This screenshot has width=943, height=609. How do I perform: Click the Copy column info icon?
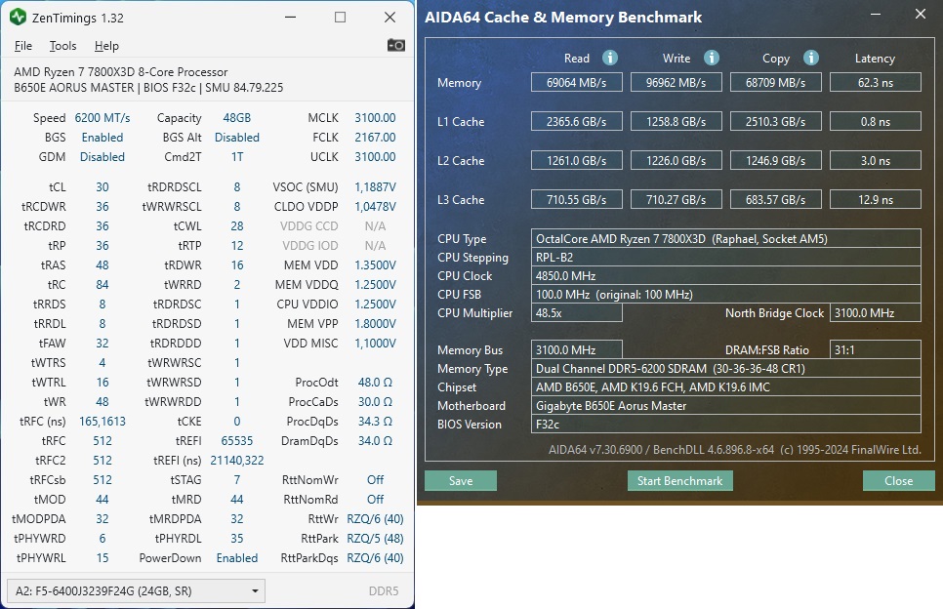point(810,58)
